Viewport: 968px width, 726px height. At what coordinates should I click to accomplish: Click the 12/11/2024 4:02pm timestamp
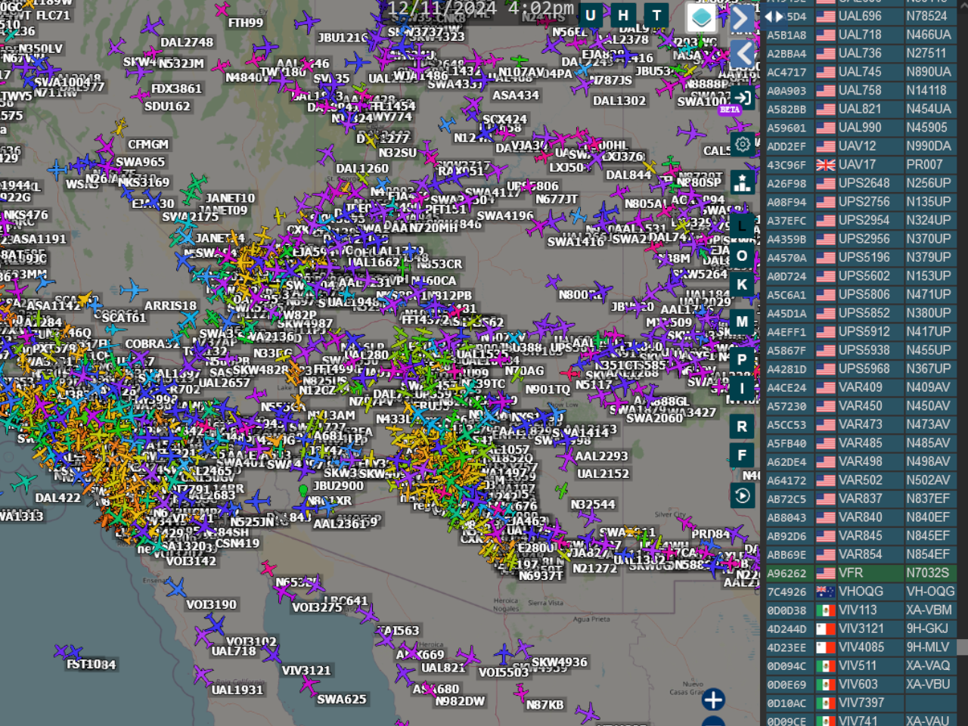coord(481,8)
